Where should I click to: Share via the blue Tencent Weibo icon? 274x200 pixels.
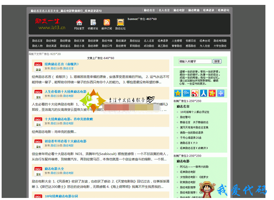(186, 93)
